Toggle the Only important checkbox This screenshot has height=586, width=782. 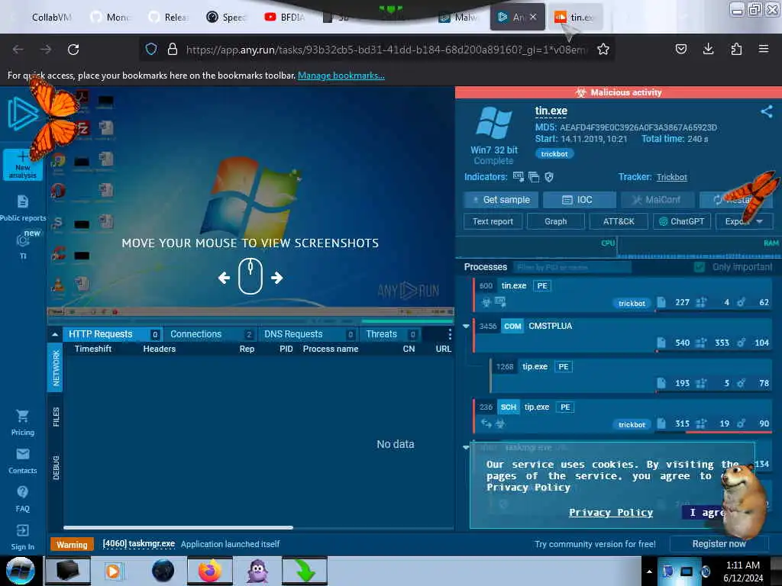click(700, 267)
